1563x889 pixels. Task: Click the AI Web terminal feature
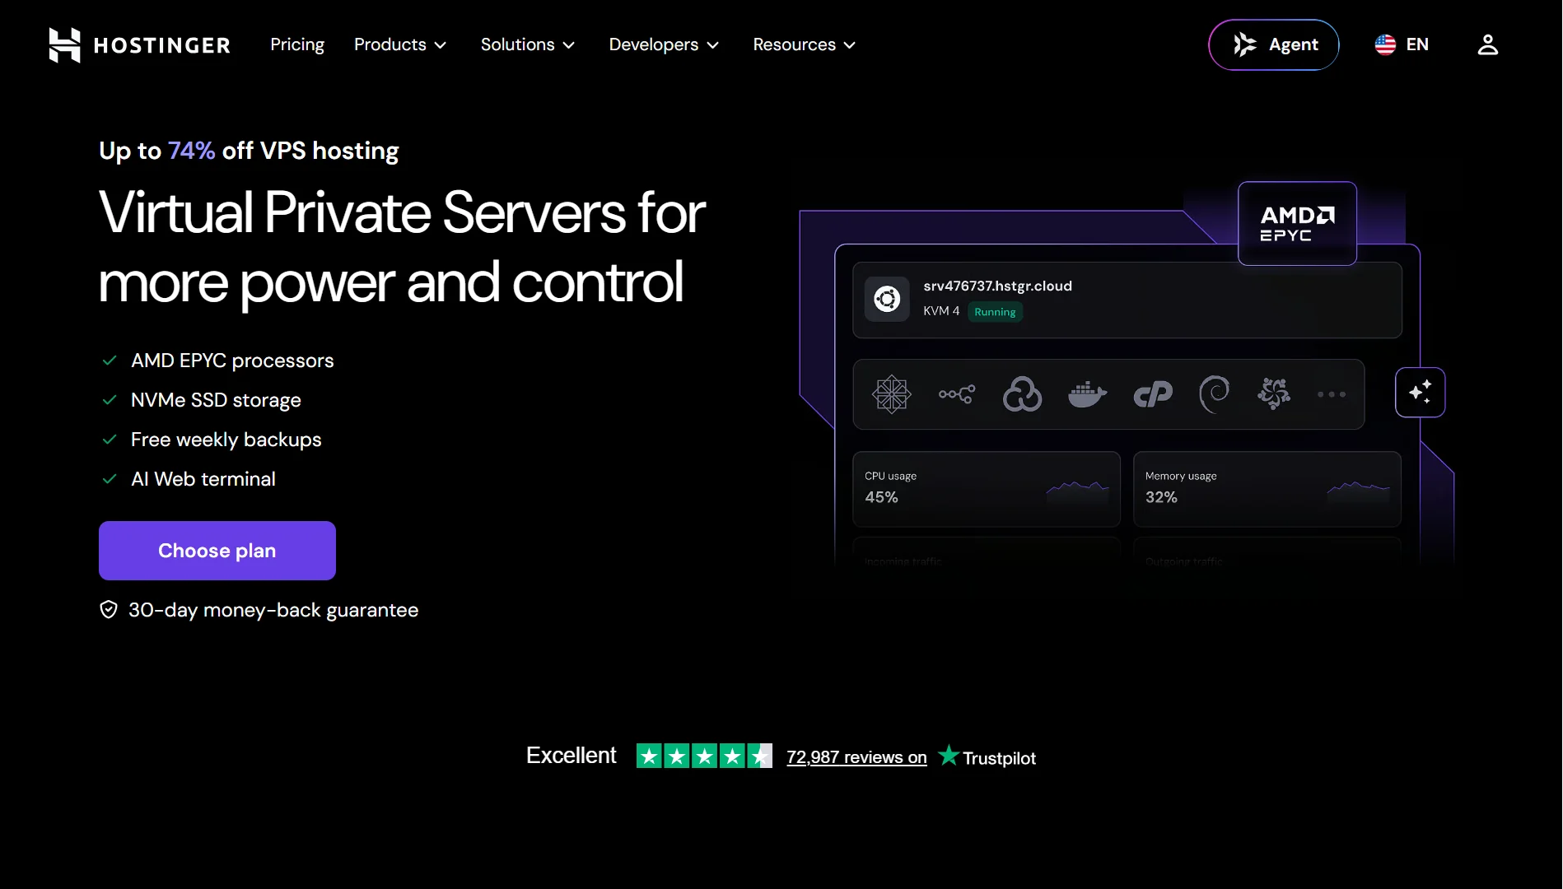[x=203, y=479]
